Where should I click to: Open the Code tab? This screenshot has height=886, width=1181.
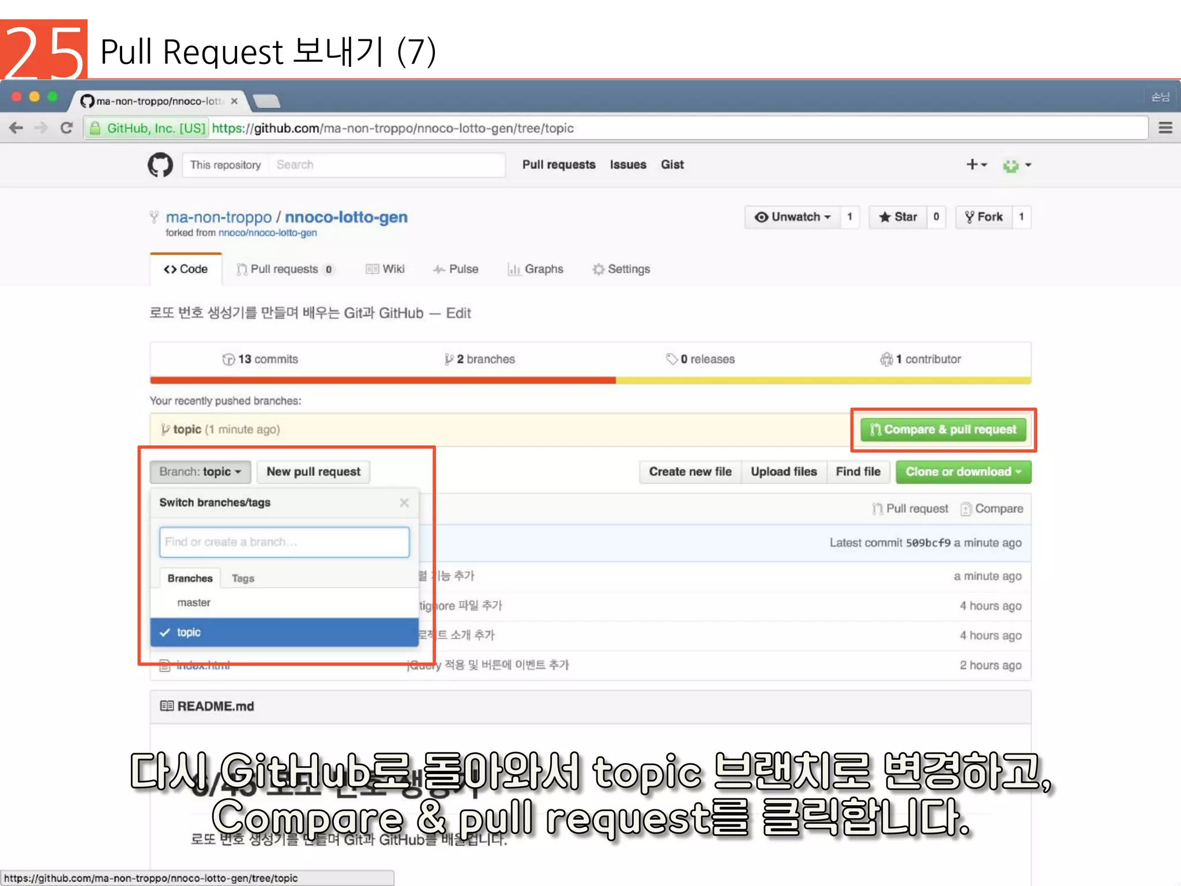(186, 269)
